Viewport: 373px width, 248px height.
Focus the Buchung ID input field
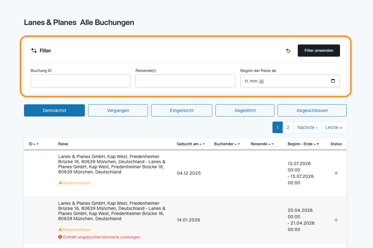click(80, 81)
